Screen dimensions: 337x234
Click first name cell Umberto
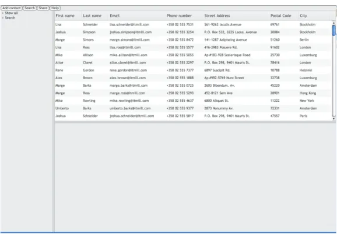tap(62, 108)
